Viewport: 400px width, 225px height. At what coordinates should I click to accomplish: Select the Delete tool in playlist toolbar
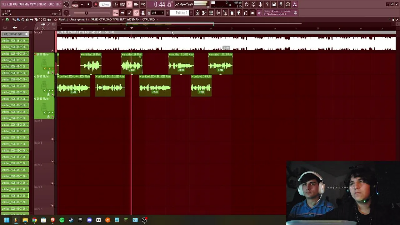22,20
